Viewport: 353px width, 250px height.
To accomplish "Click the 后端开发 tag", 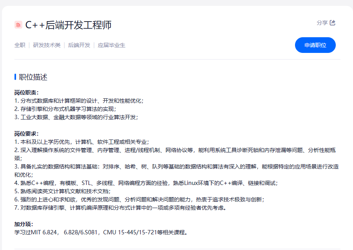I will pos(79,45).
